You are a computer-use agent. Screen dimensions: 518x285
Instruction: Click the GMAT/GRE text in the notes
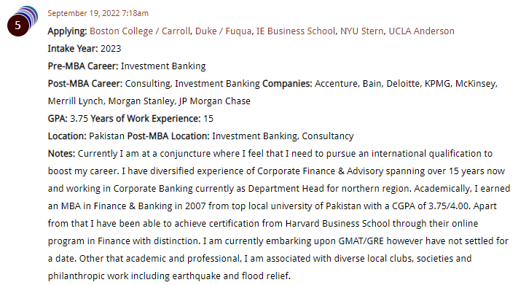pos(361,241)
